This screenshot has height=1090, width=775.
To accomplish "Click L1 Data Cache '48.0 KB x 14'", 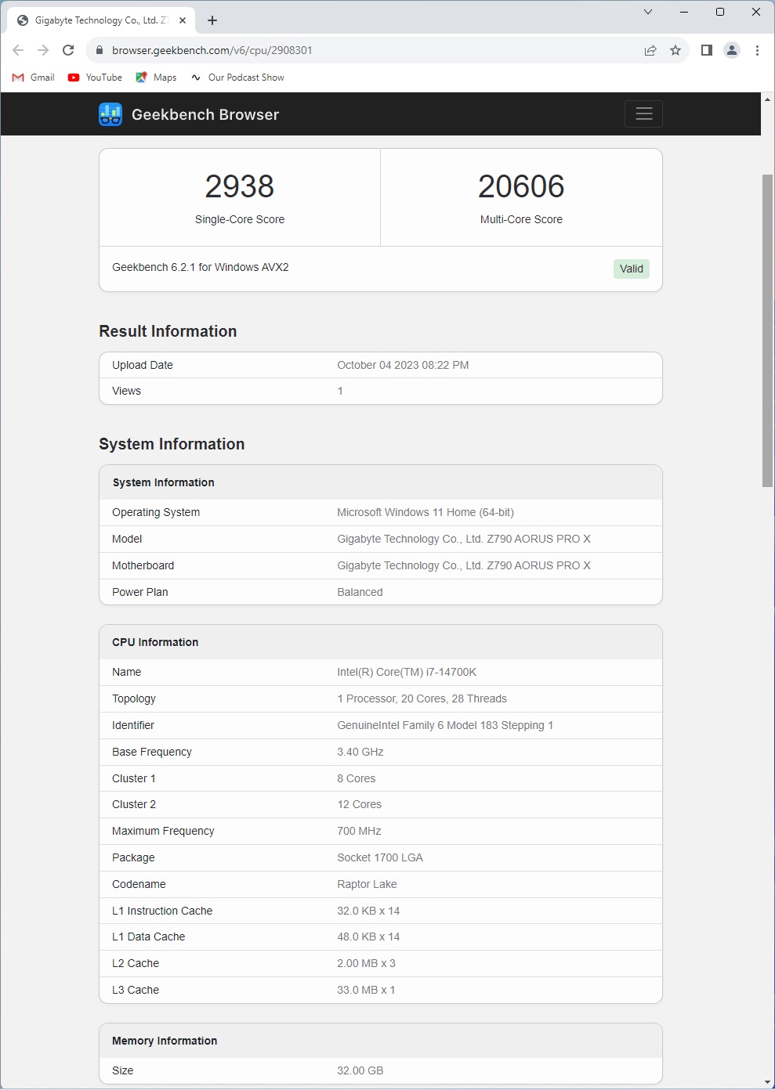I will click(x=368, y=937).
